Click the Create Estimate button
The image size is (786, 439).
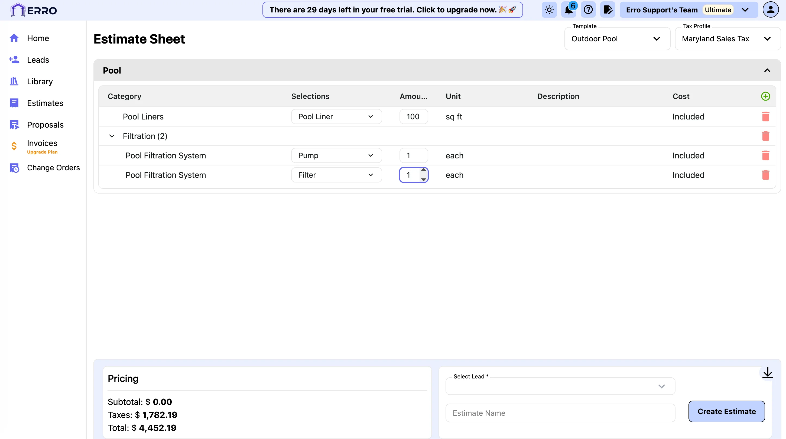click(726, 411)
